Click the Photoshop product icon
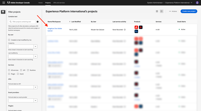Viewport: 201px width, 111px height. coord(136,31)
